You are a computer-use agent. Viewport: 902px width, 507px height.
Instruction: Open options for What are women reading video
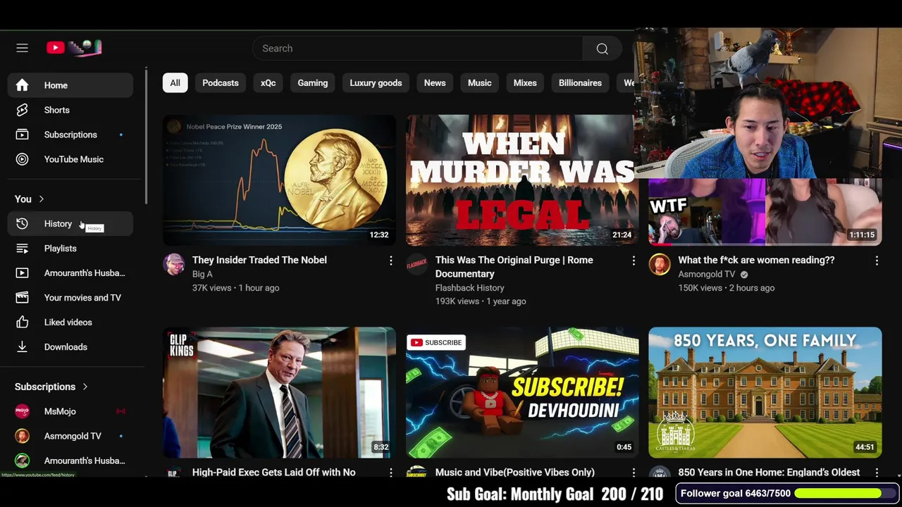pos(877,261)
